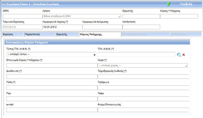Click the Λεπτομέρειες Κίνησης tab
Image resolution: width=203 pixels, height=118 pixels.
click(x=146, y=34)
